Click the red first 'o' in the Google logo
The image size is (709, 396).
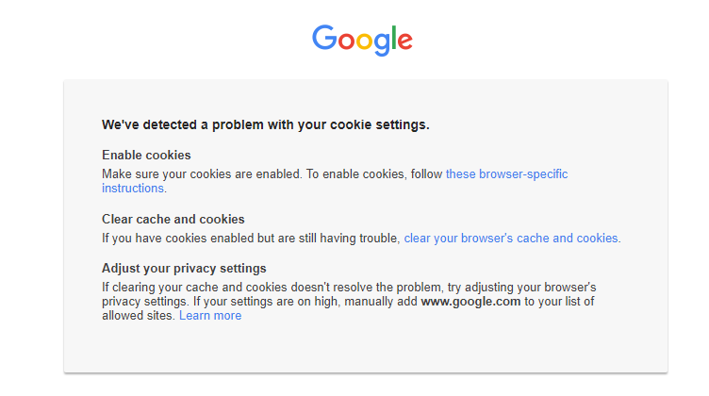coord(347,41)
